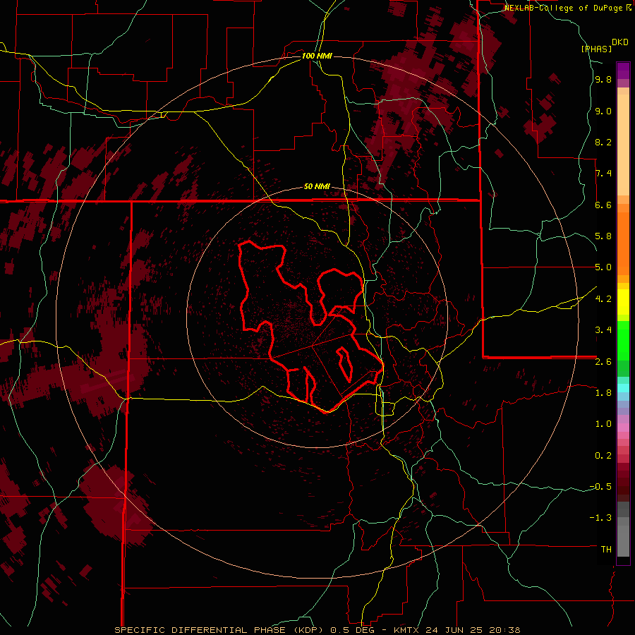The height and width of the screenshot is (635, 635).
Task: Click the -0.5 legend value
Action: click(x=600, y=487)
